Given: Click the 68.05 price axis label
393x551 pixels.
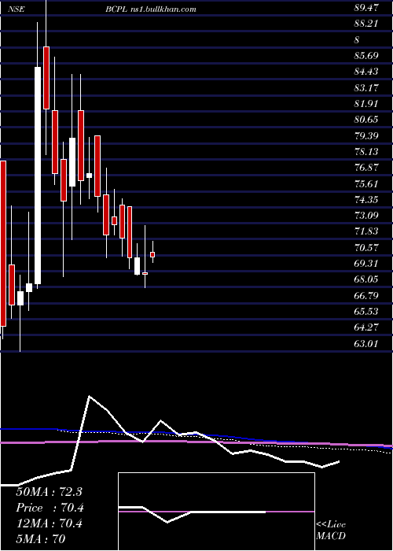Looking at the screenshot, I should coord(366,279).
